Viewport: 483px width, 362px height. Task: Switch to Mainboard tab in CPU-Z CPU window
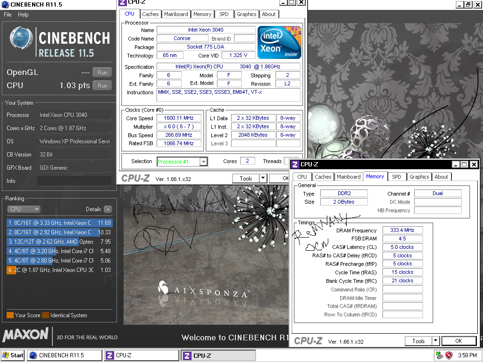(176, 14)
